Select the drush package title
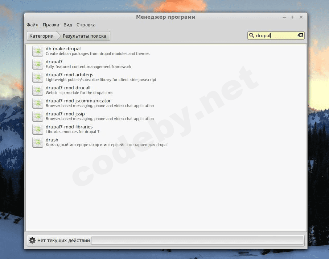Viewport: 329px width, 259px height. 52,140
